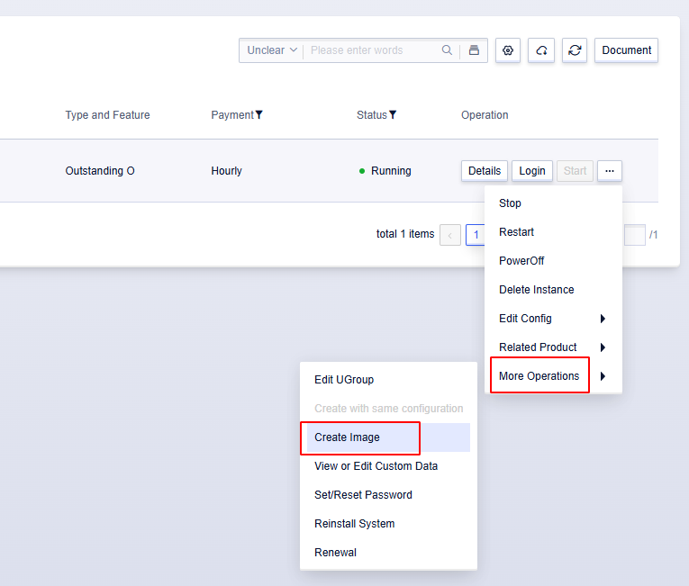Choose Renewal in the submenu
The image size is (689, 586).
[388, 553]
